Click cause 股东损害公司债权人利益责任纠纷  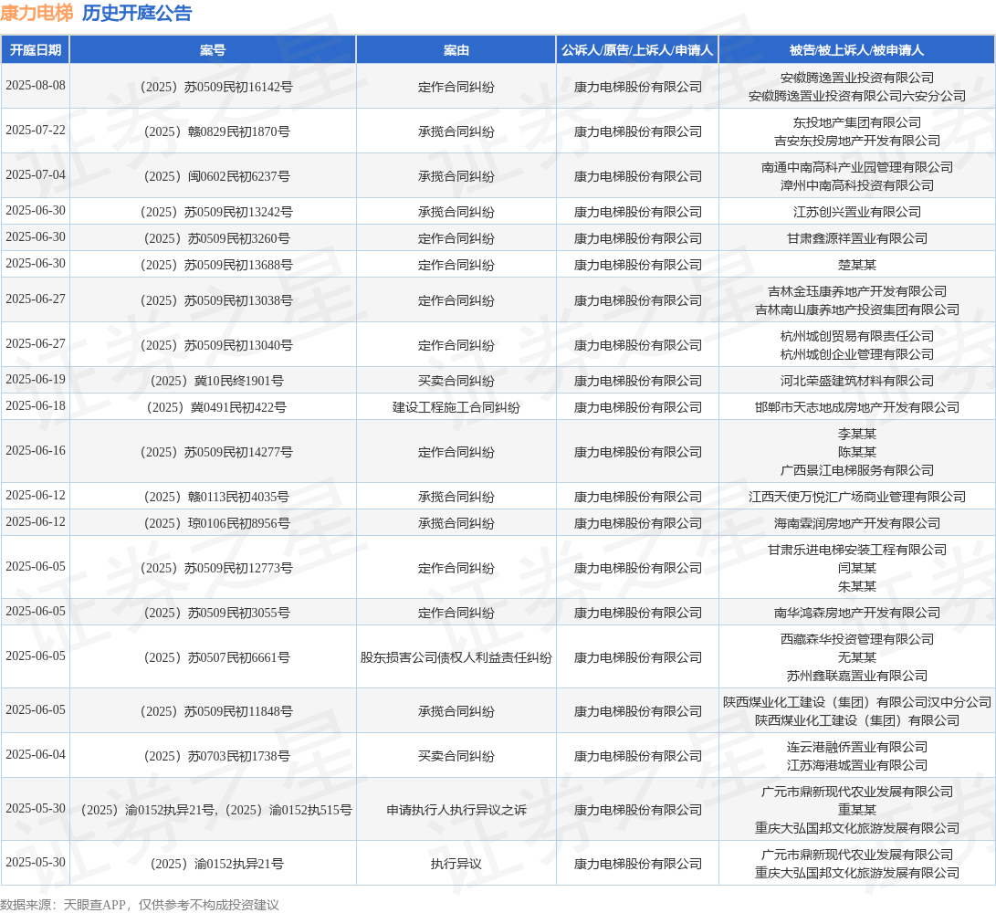456,657
